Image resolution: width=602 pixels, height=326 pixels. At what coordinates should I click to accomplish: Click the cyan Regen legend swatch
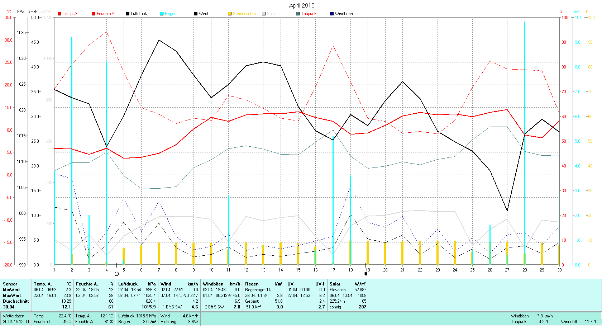coord(162,14)
